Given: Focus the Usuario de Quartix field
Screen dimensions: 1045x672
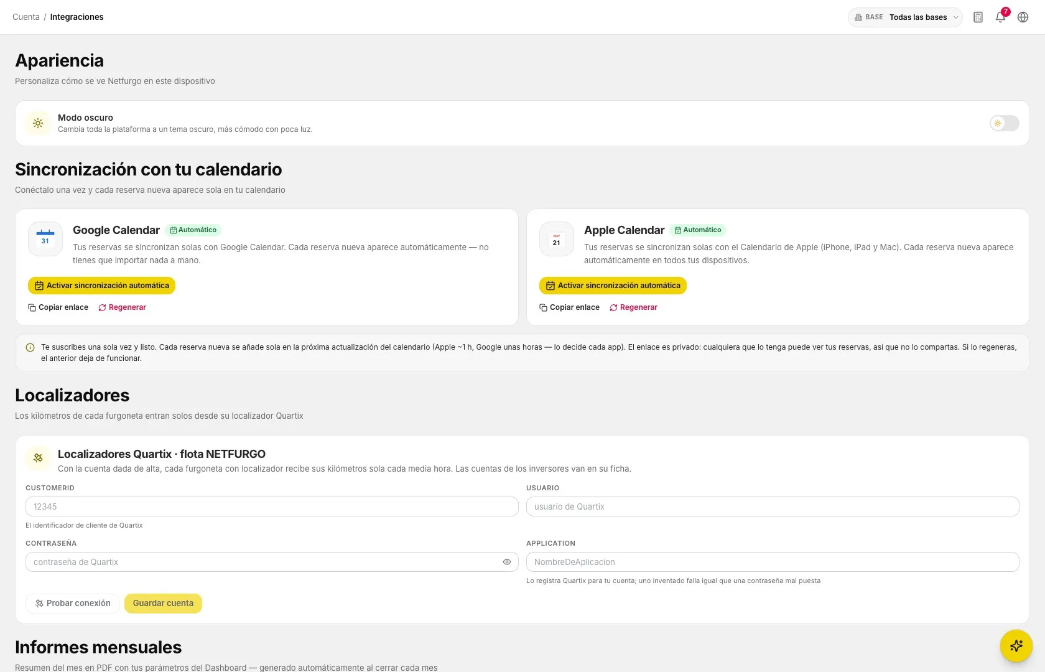Looking at the screenshot, I should (x=773, y=506).
